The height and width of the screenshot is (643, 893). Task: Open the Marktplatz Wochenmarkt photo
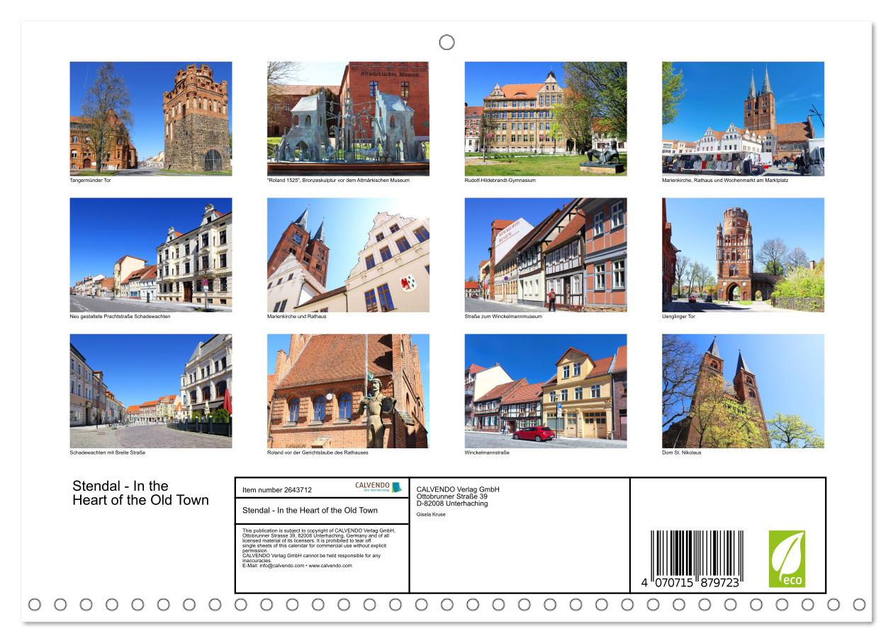[x=743, y=118]
